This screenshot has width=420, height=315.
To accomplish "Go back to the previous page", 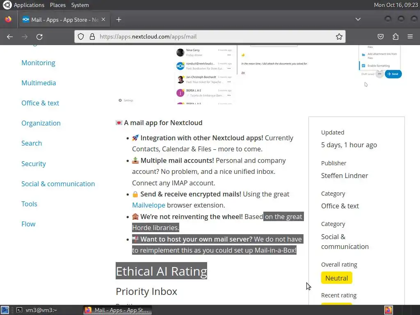I will click(10, 37).
